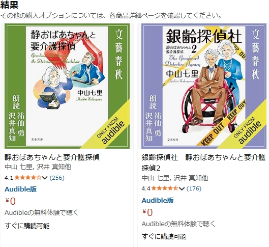
Task: Click author line 中山 七里, 沢井 真知他 under second book
Action: coord(175,178)
